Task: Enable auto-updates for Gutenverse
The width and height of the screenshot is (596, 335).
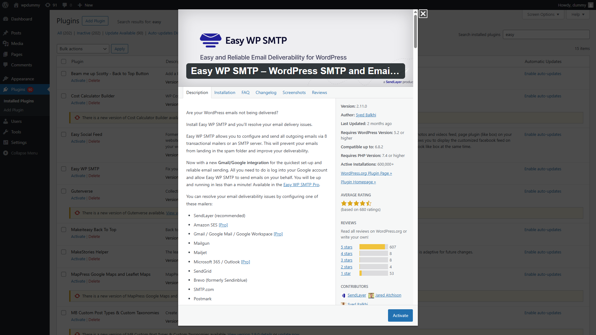Action: coord(543,191)
